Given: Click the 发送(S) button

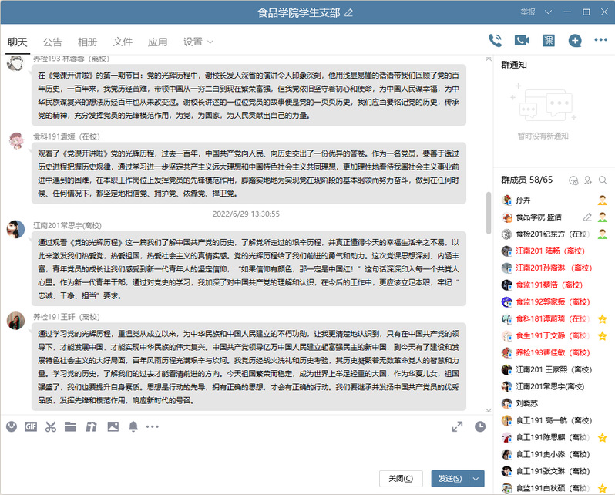Looking at the screenshot, I should [450, 479].
